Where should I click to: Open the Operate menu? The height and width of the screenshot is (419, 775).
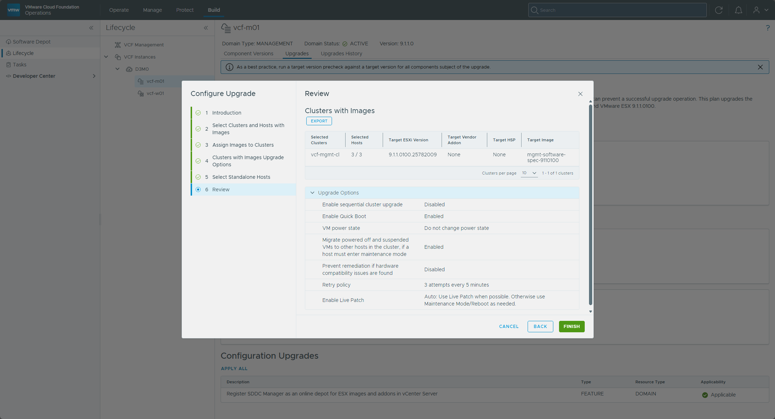(119, 10)
